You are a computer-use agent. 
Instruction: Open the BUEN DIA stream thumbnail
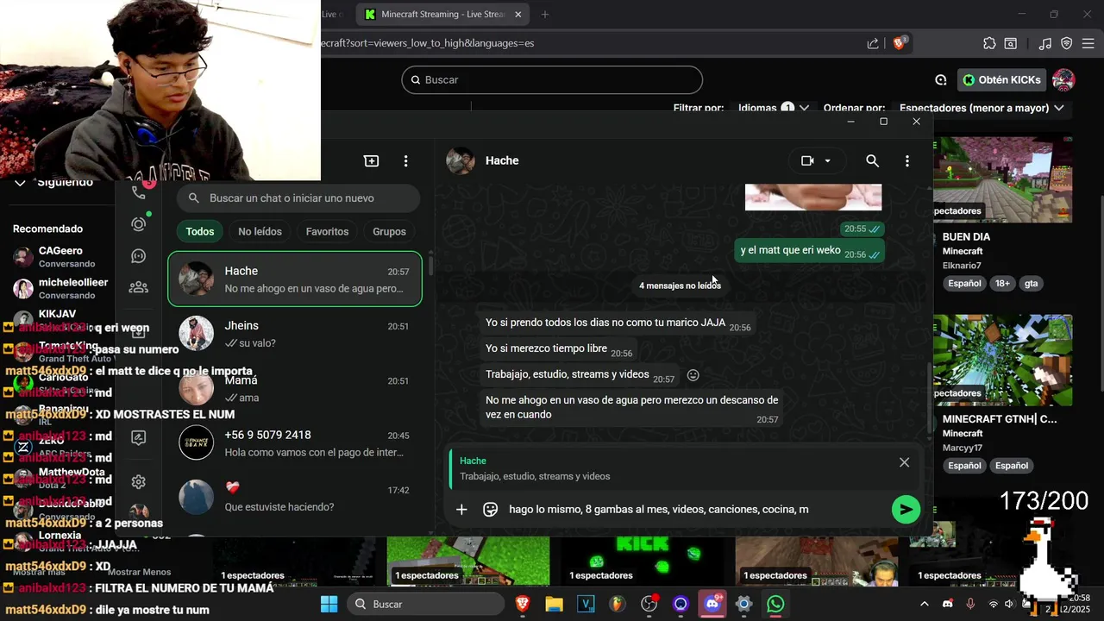pos(1003,178)
